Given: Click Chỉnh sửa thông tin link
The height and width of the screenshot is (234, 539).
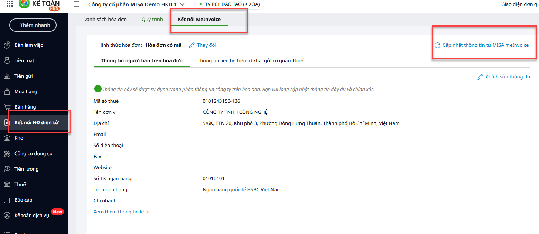Looking at the screenshot, I should (x=504, y=77).
